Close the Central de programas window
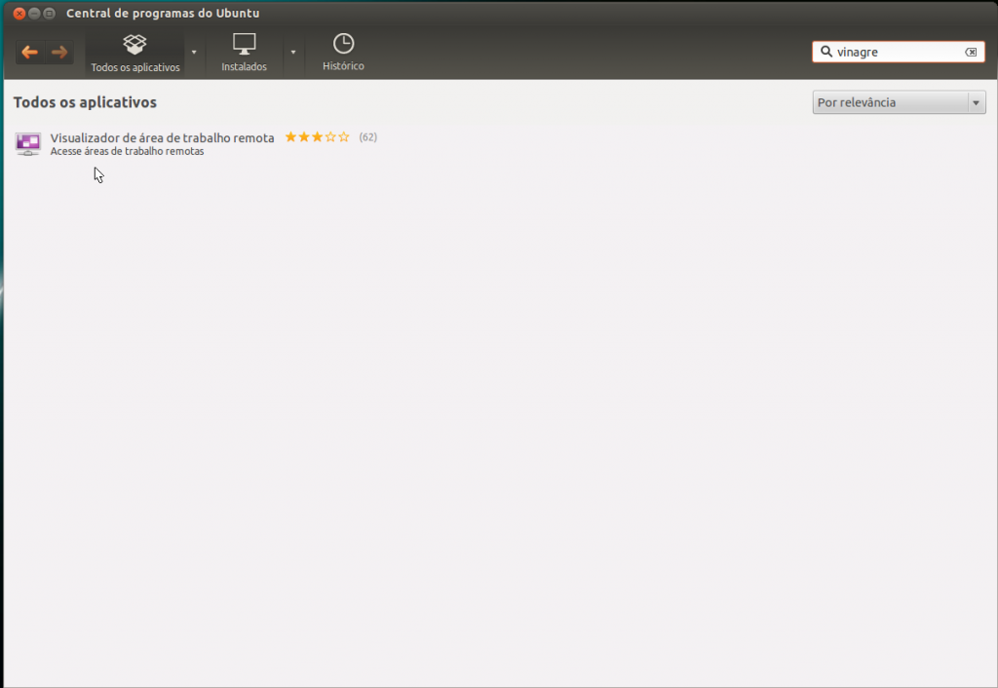Screen dimensions: 998x688 click(x=19, y=14)
